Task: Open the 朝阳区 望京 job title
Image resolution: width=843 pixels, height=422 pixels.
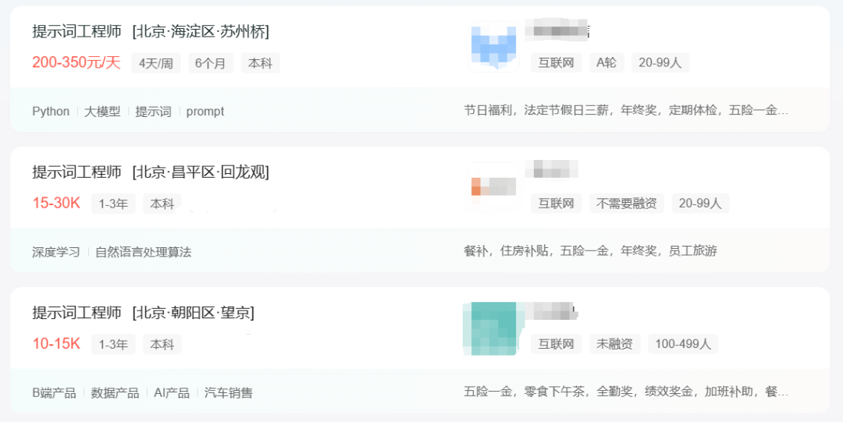Action: coord(143,313)
